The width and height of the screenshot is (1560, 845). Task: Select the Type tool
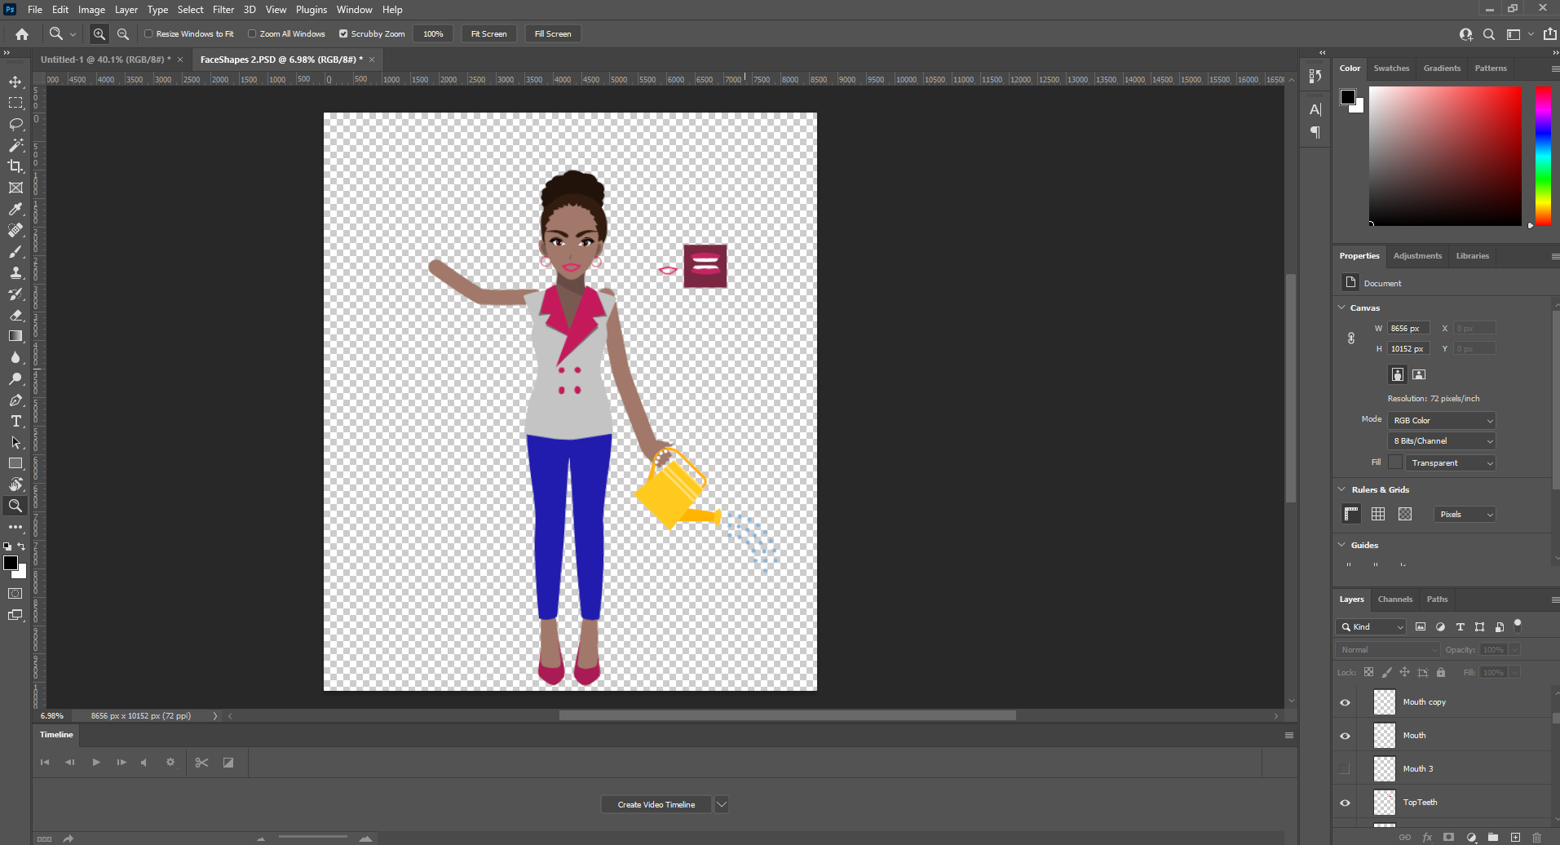pos(15,422)
